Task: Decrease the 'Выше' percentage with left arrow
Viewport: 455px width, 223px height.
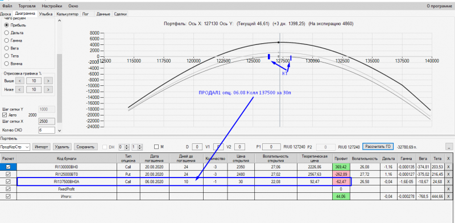Action: click(x=19, y=80)
